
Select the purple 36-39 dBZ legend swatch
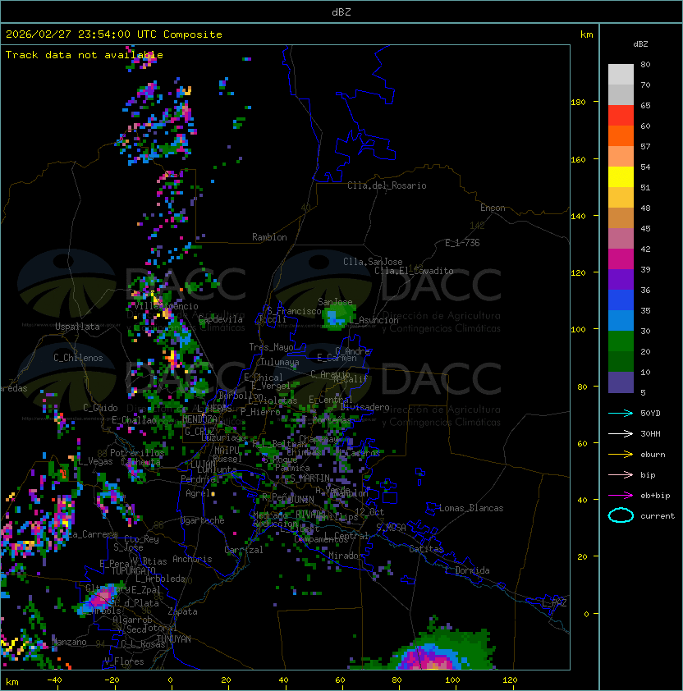point(621,279)
